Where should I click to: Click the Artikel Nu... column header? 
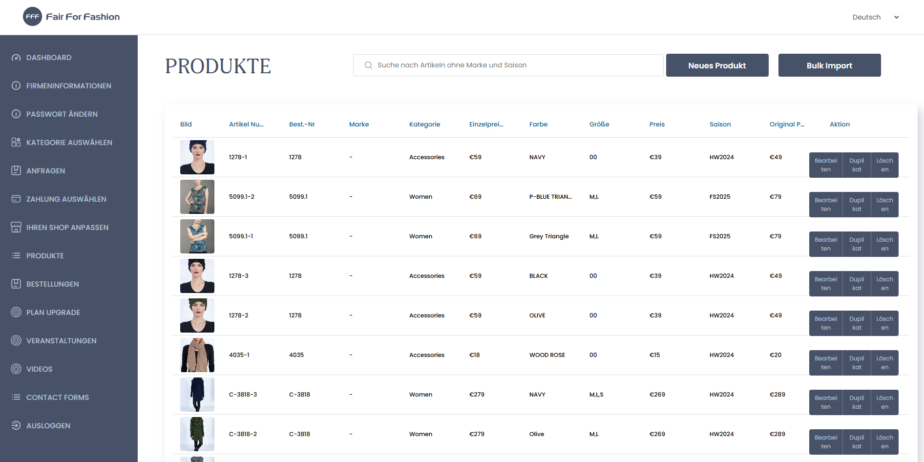coord(246,125)
